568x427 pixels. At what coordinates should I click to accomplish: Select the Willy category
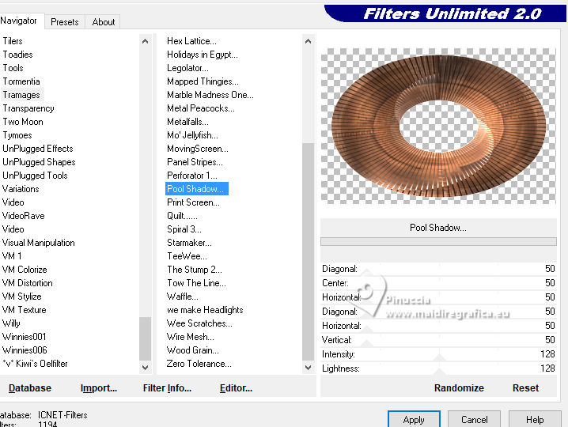click(x=11, y=323)
